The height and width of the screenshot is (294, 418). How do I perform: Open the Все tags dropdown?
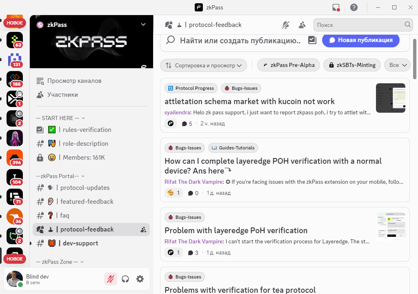[397, 65]
